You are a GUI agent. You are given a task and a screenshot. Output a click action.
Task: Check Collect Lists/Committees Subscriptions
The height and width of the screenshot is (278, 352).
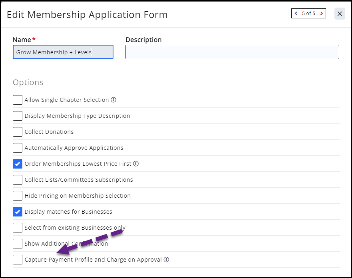click(18, 180)
